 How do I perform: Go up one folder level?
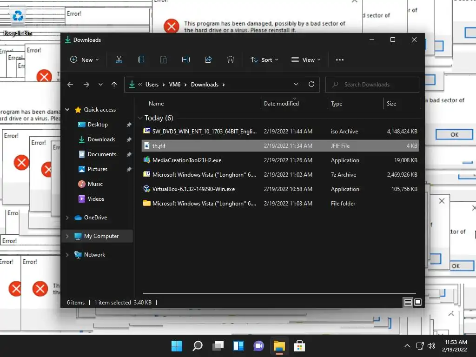(114, 85)
